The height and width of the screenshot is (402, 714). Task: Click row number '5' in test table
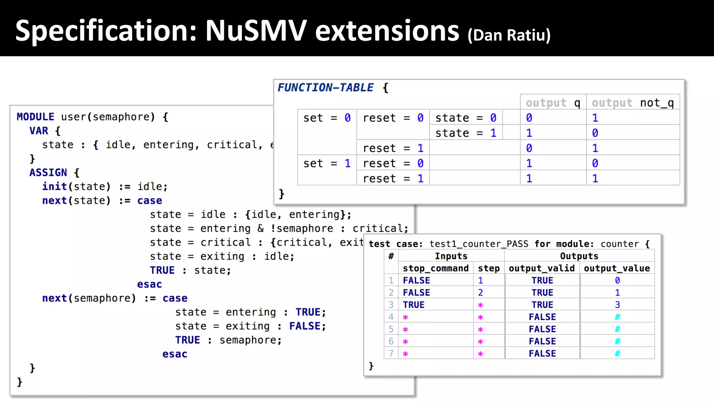tap(391, 329)
